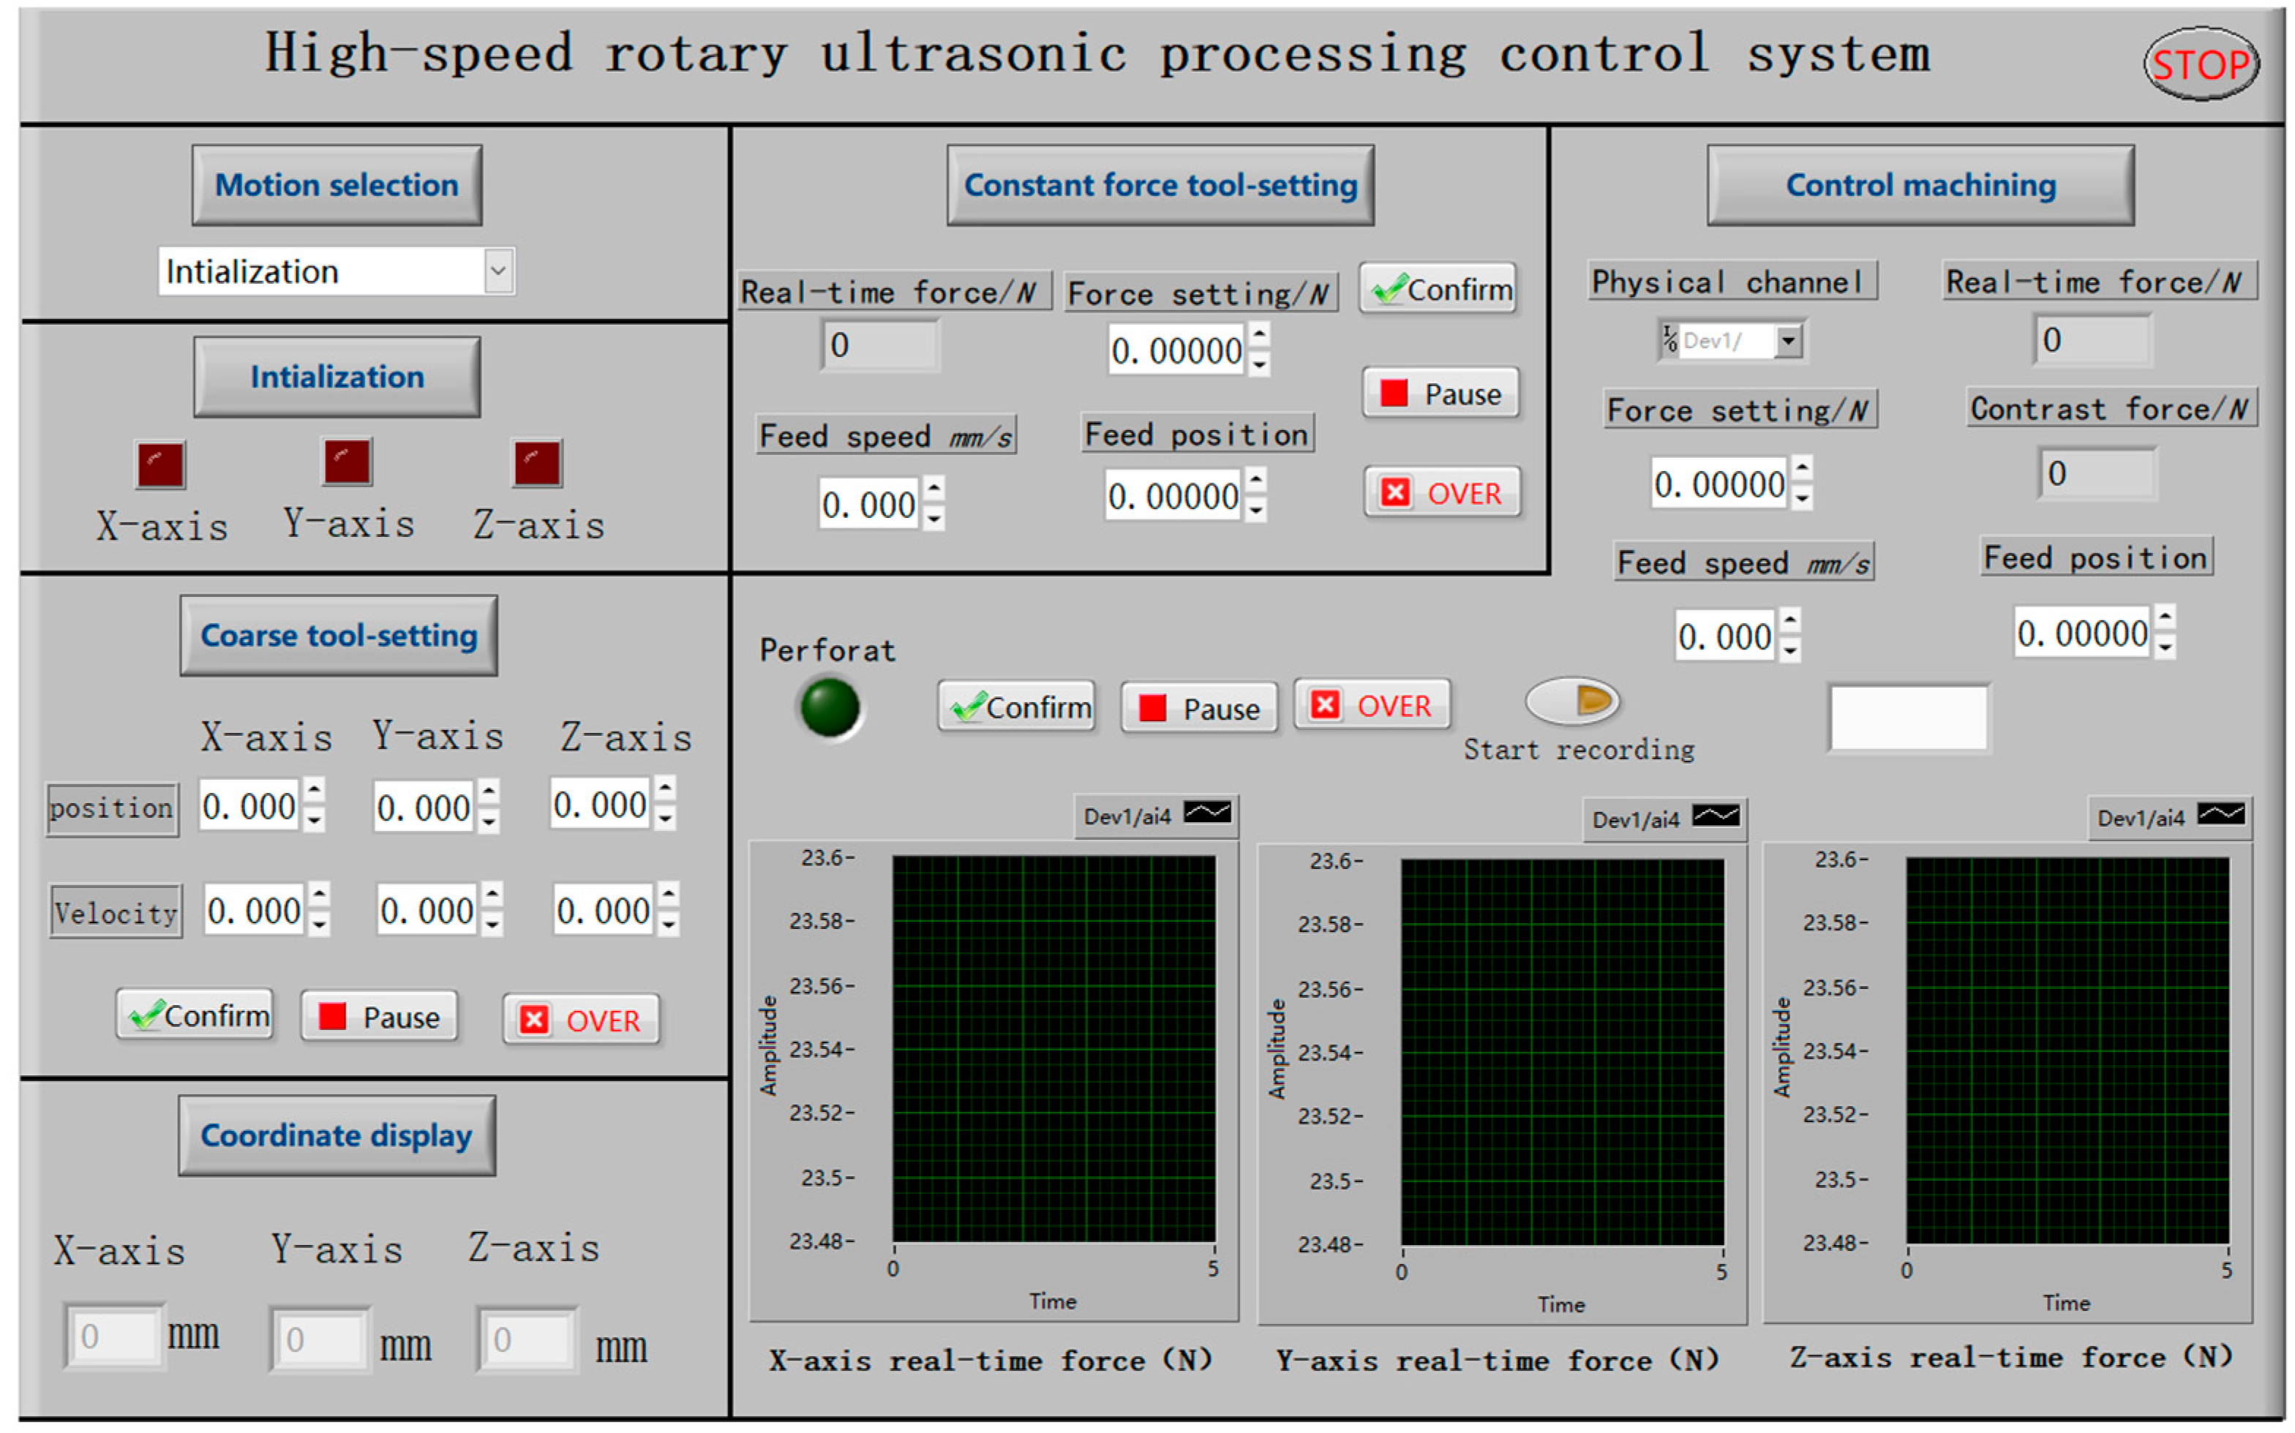
Task: Select the Coarse tool-setting header button
Action: pos(338,635)
